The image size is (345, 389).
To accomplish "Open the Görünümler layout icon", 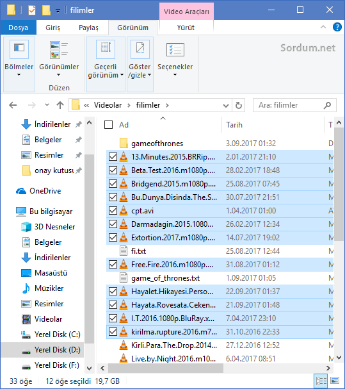I will click(x=59, y=49).
